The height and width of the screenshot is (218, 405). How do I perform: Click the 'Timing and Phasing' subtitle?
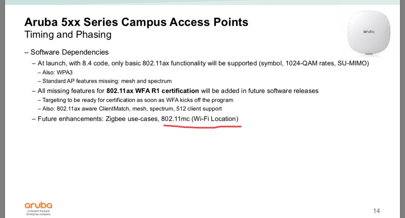point(68,34)
